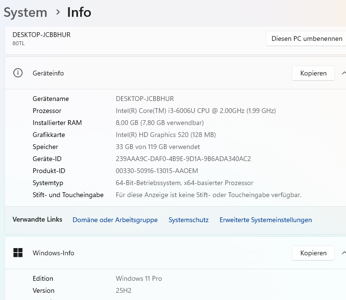The image size is (346, 300).
Task: Click the Info breadcrumb title
Action: click(x=79, y=12)
